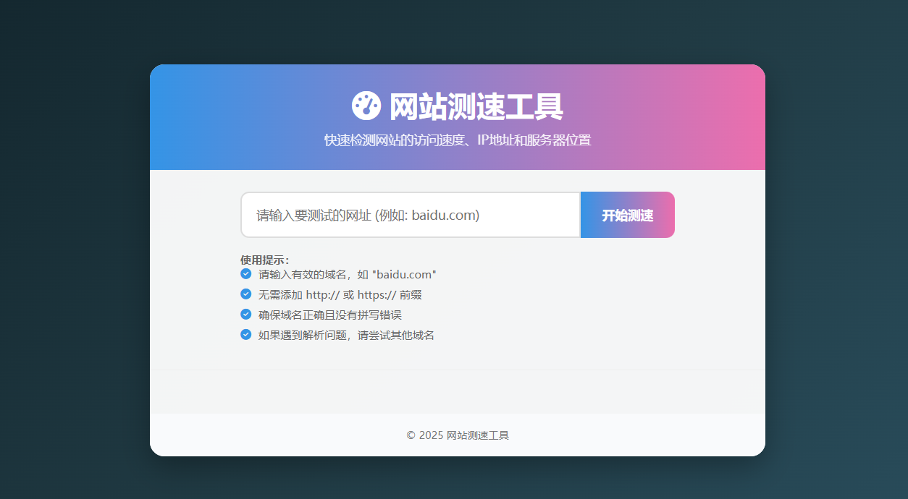This screenshot has width=908, height=499.
Task: Click the checkmark icon next to the last tip
Action: tap(245, 335)
